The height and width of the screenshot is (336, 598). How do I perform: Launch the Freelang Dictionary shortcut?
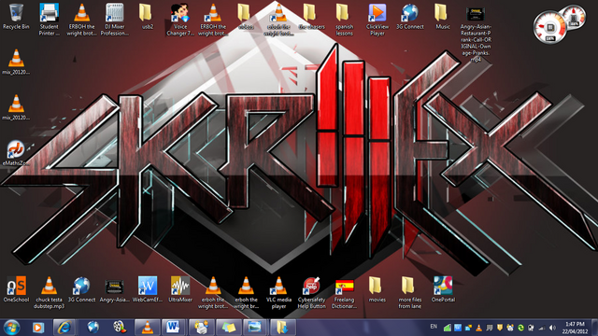tap(344, 292)
